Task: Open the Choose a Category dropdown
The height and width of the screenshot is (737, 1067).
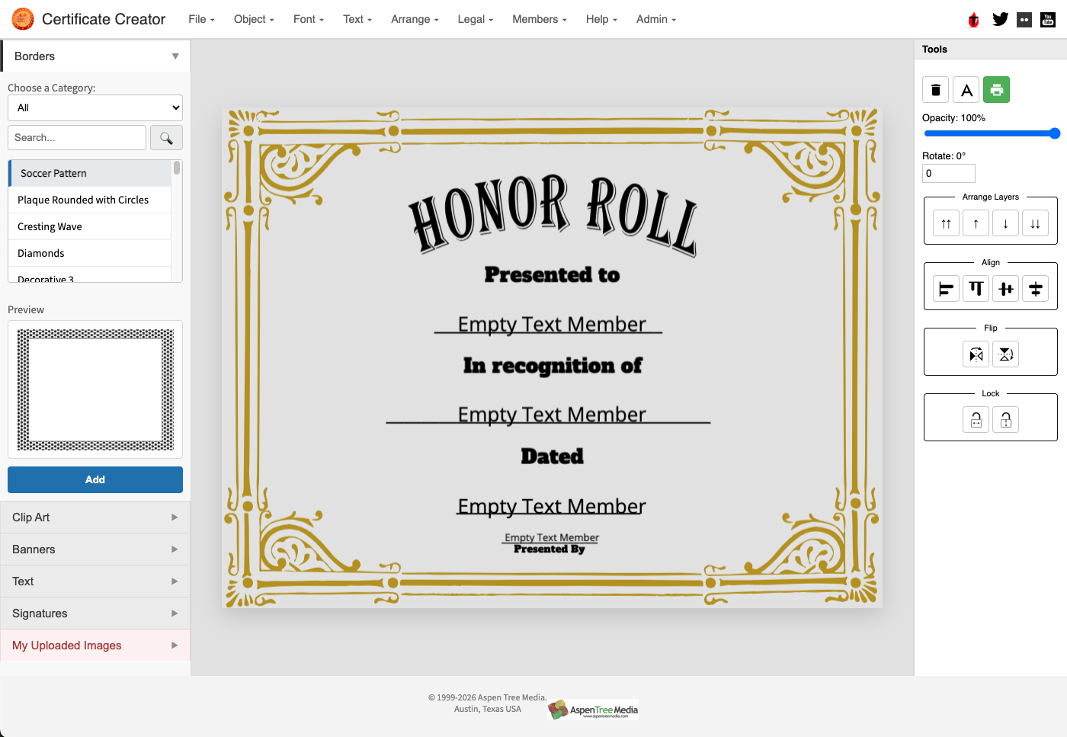Action: click(x=95, y=107)
